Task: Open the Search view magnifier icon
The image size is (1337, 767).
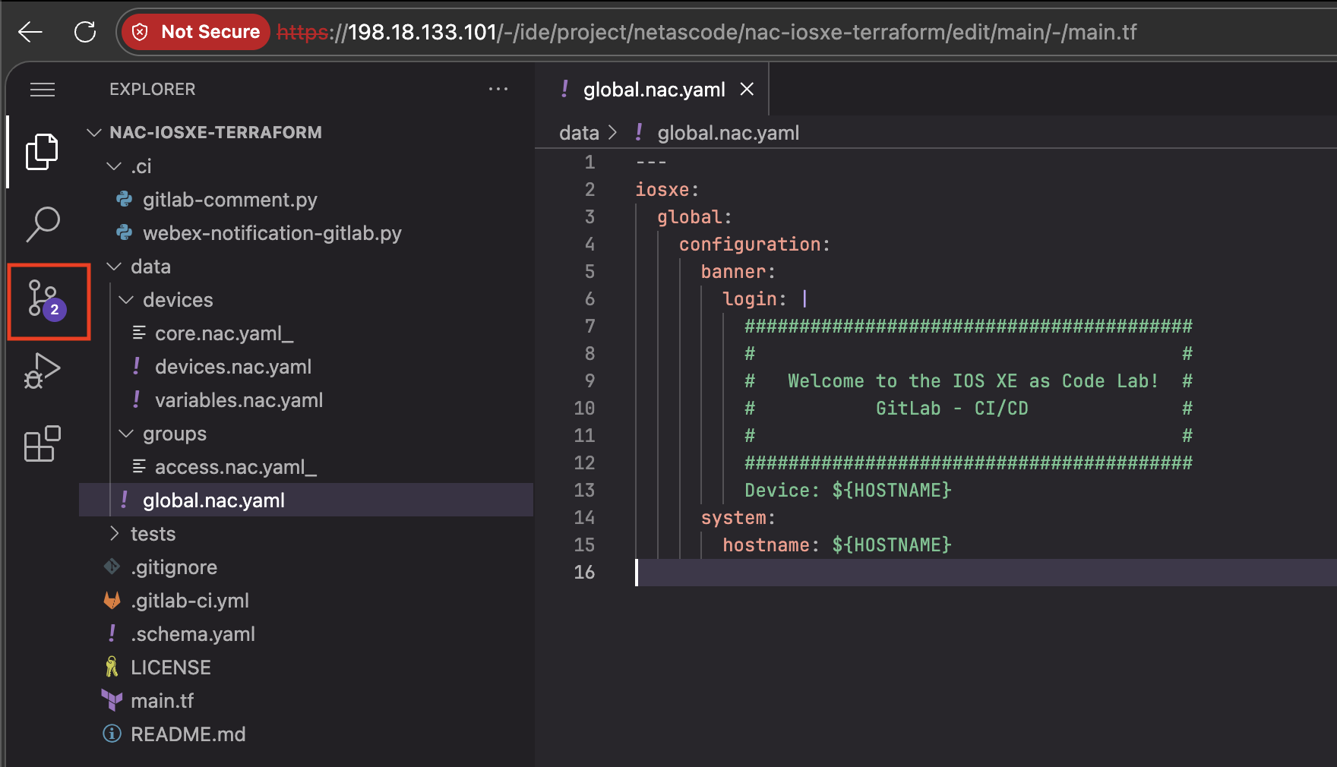Action: 43,224
